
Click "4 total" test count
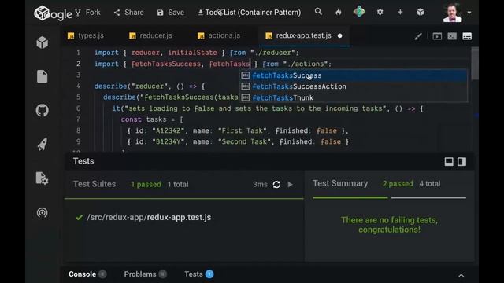[x=430, y=183]
